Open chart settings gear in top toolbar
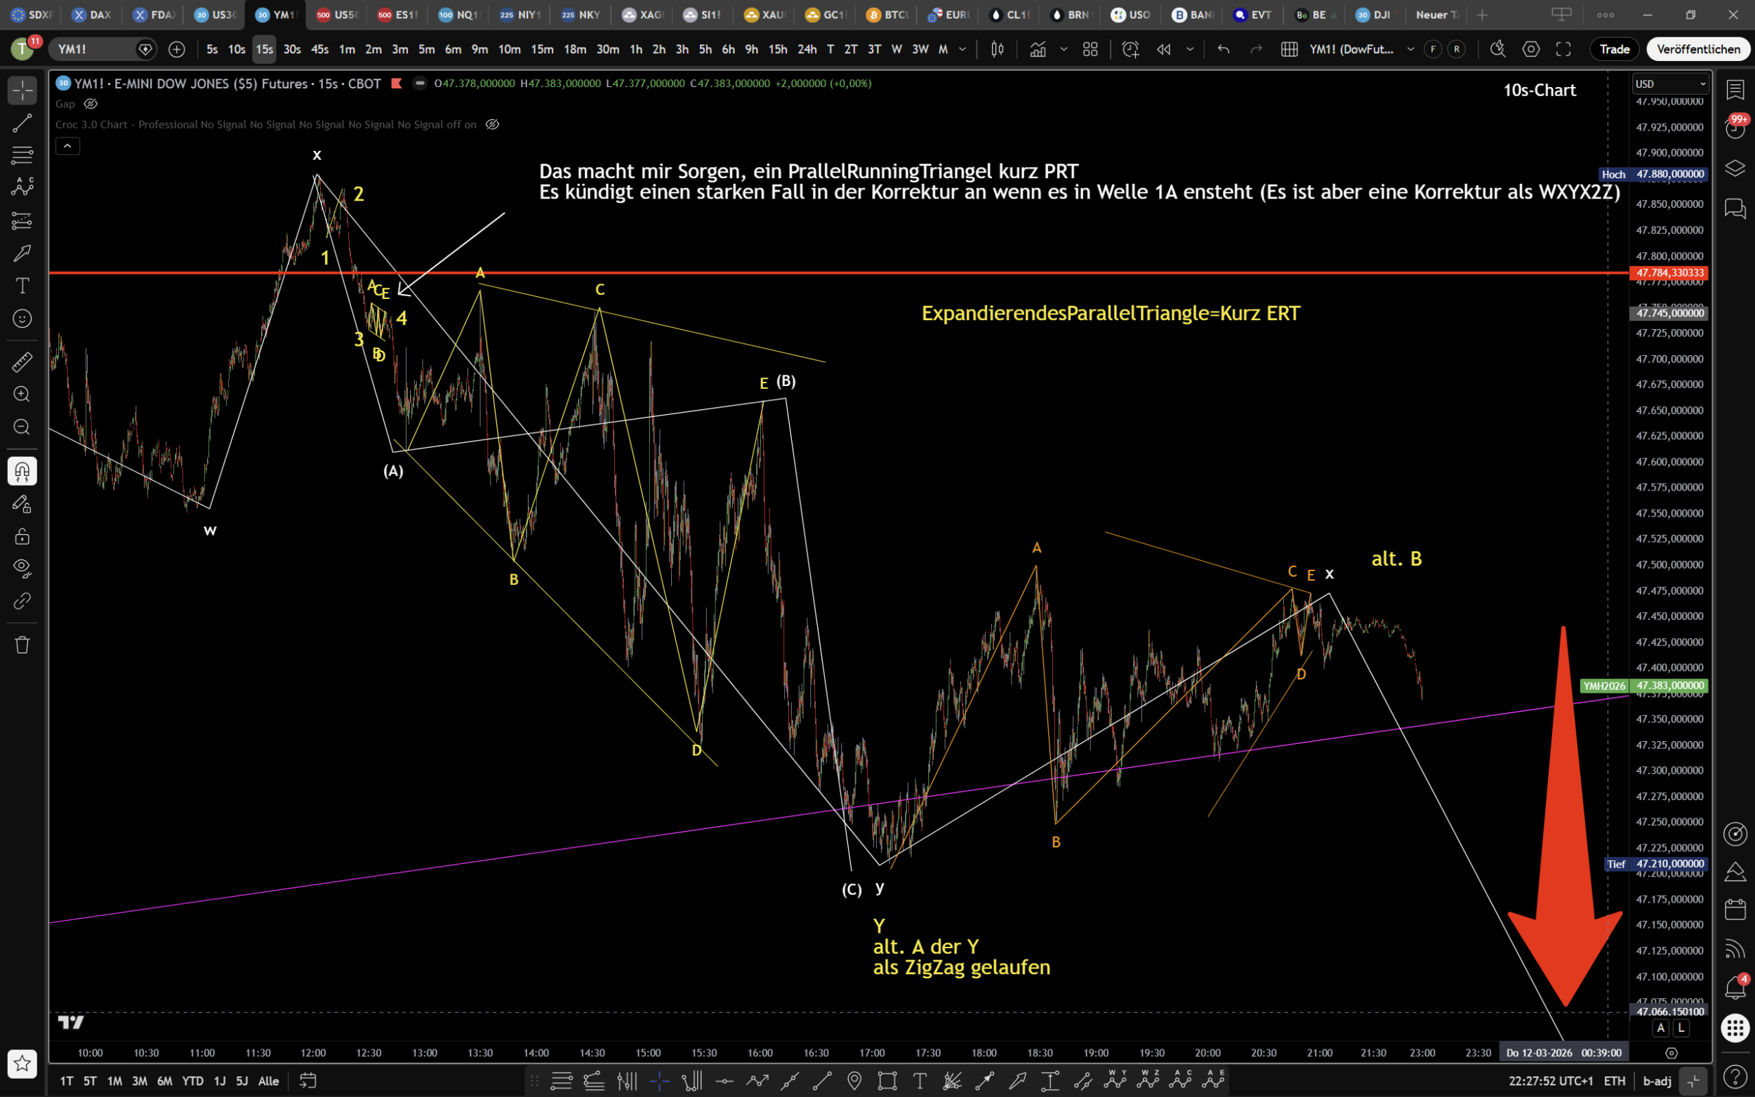This screenshot has width=1755, height=1097. pos(1531,49)
